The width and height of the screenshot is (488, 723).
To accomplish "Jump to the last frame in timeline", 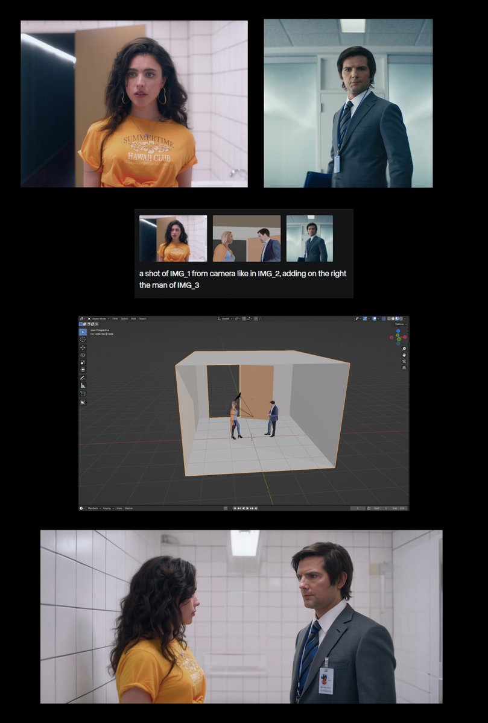I will (x=256, y=508).
